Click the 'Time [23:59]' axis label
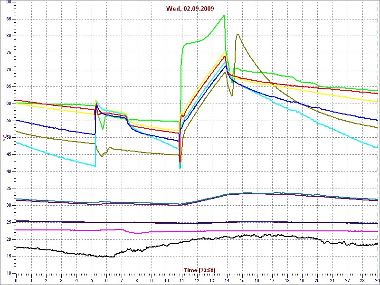This screenshot has height=285, width=380. click(x=199, y=270)
